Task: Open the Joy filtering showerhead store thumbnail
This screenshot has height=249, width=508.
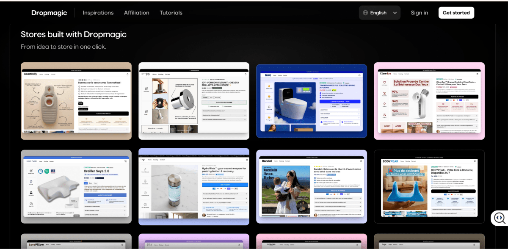Action: click(194, 101)
